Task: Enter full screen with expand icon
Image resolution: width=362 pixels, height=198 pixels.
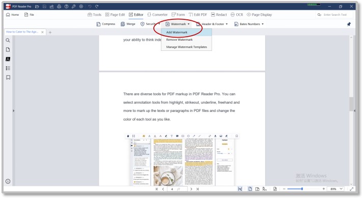Action: tap(352, 189)
